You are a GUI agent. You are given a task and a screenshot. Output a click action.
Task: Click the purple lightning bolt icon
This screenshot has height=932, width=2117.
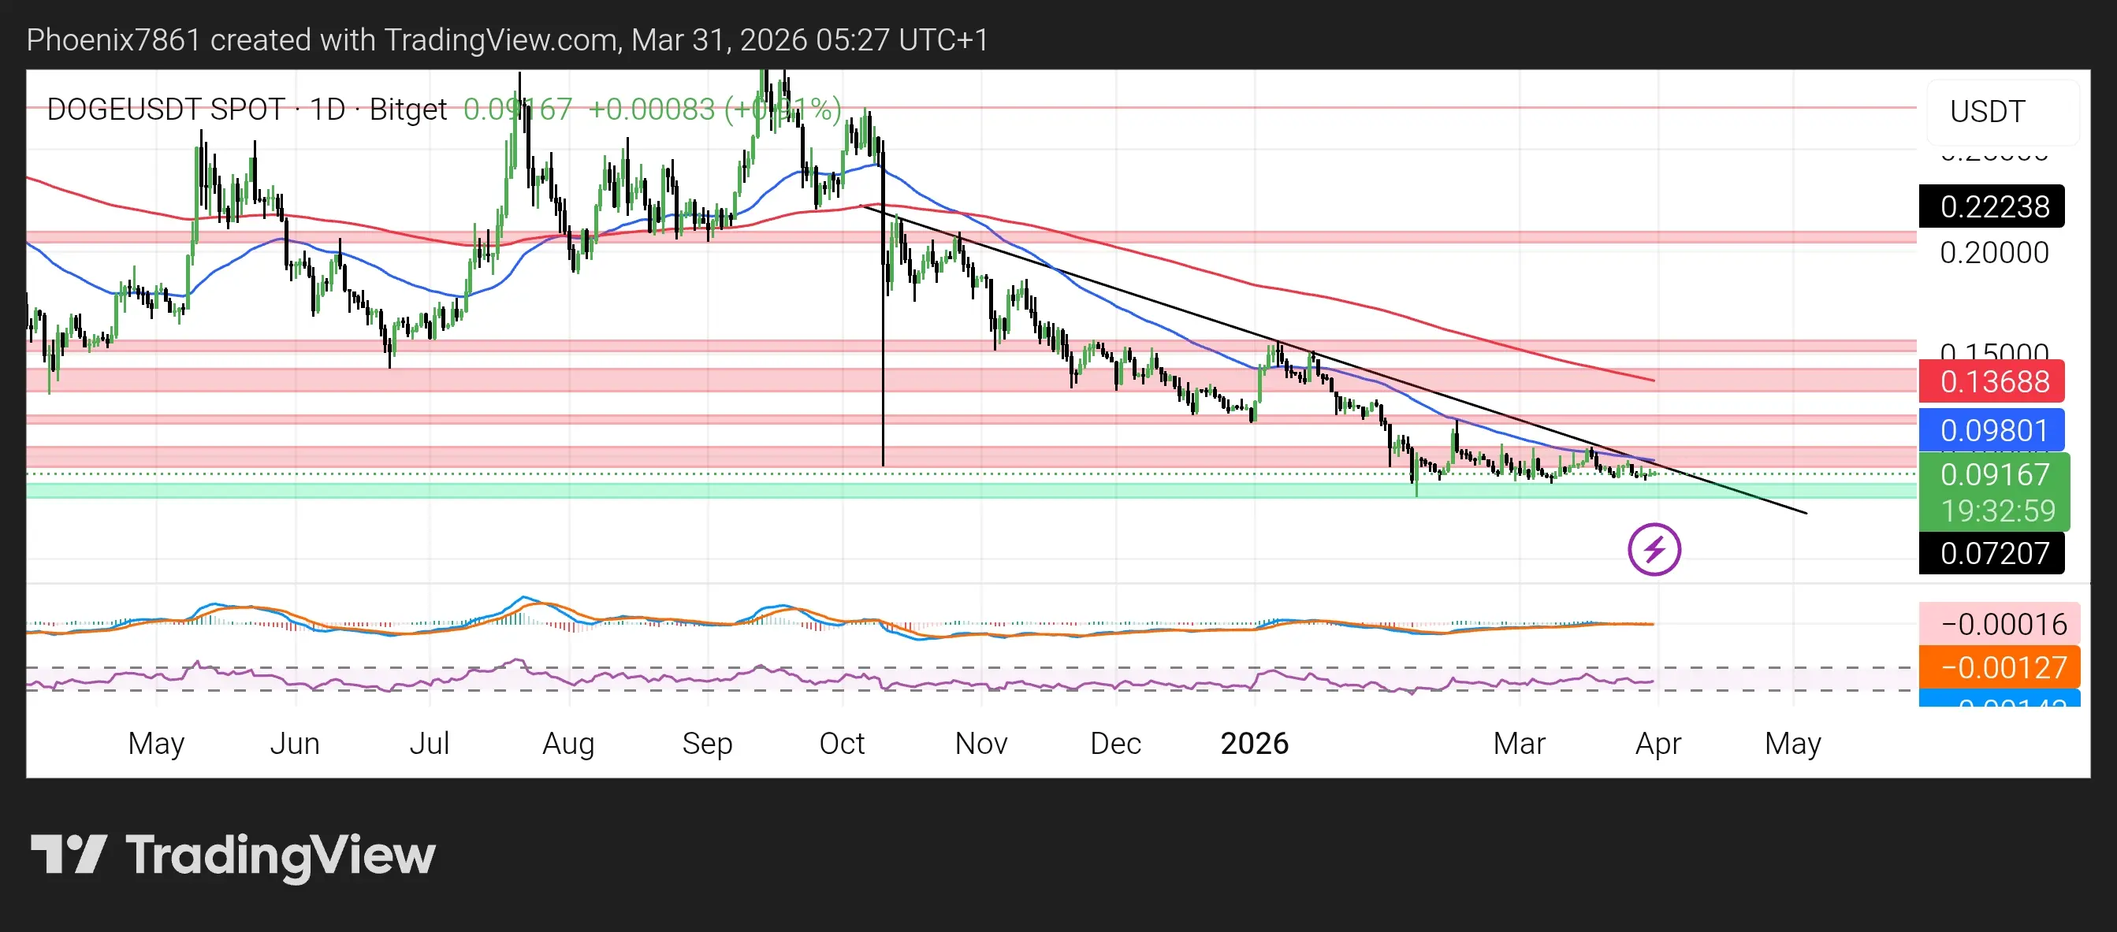pos(1654,549)
